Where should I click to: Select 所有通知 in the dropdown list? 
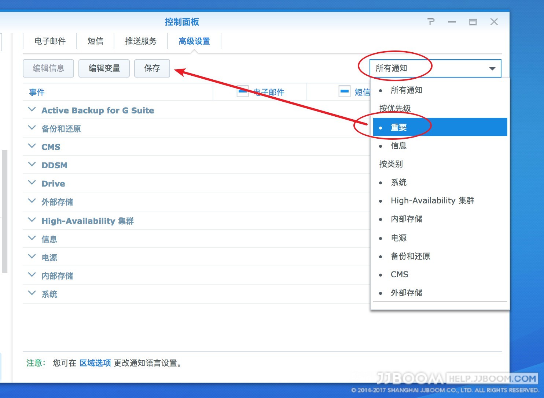[440, 90]
